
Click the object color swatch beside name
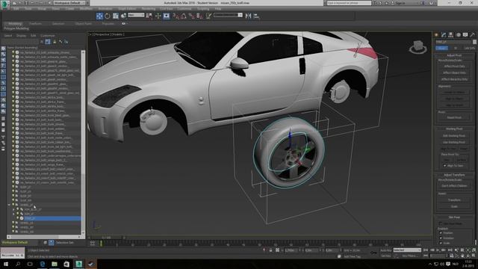click(x=474, y=42)
